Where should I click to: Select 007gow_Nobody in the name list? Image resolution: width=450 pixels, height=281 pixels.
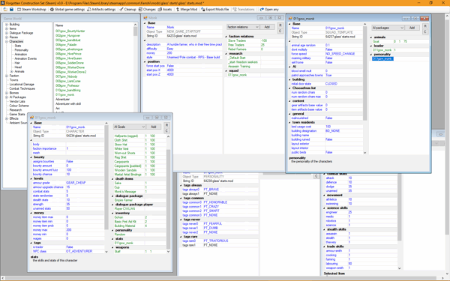coord(66,76)
